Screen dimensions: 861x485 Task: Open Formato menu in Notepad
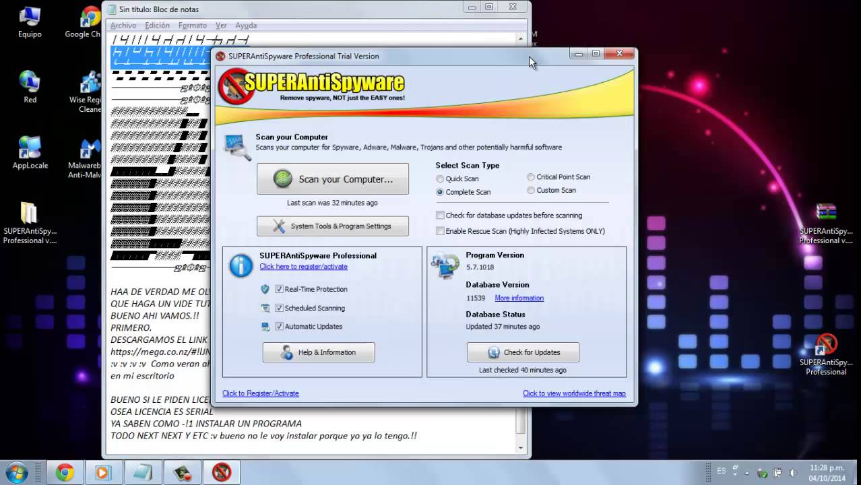pos(193,26)
